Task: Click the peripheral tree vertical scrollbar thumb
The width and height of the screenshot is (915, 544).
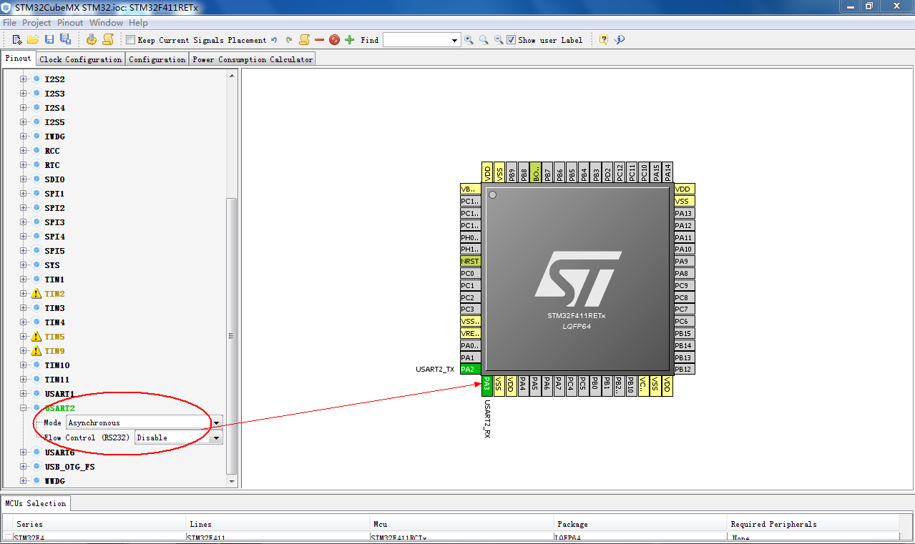Action: (231, 336)
